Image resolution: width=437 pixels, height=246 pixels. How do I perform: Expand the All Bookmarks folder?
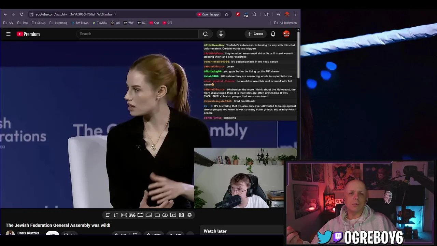click(285, 23)
